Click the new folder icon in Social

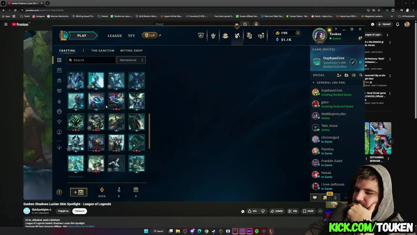click(346, 75)
